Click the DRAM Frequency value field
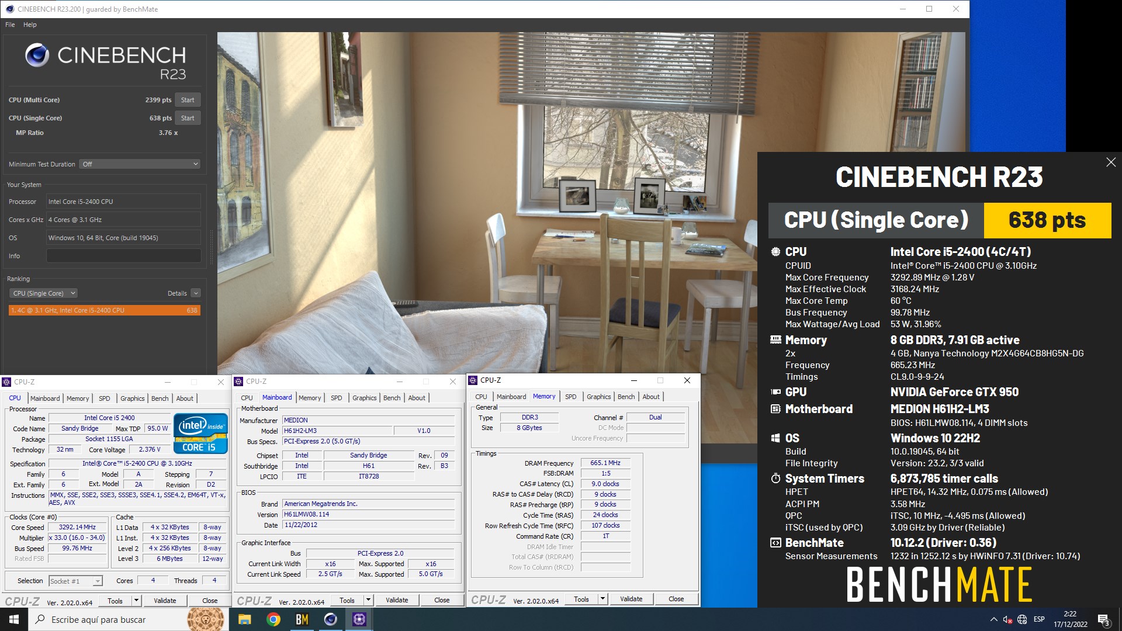The width and height of the screenshot is (1122, 631). pos(605,463)
